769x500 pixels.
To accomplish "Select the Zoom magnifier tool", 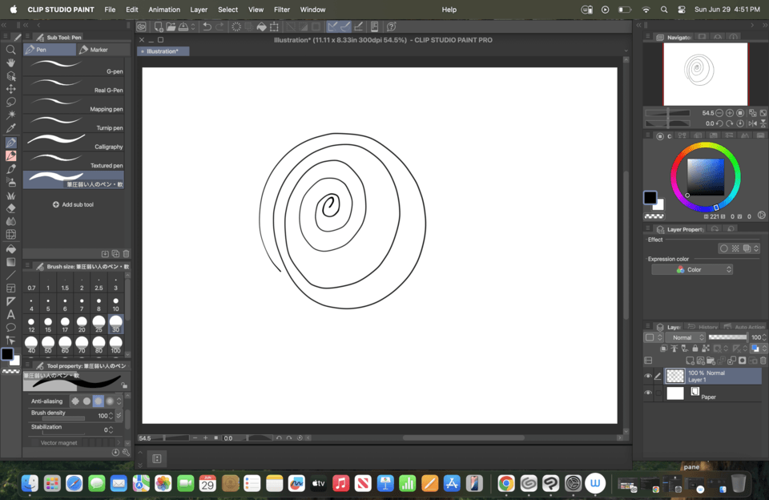I will click(x=11, y=50).
